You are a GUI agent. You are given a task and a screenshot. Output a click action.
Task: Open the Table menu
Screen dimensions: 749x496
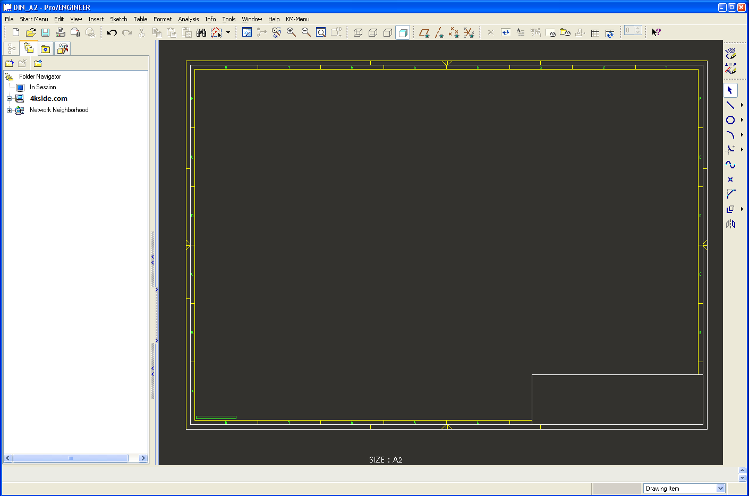coord(140,19)
